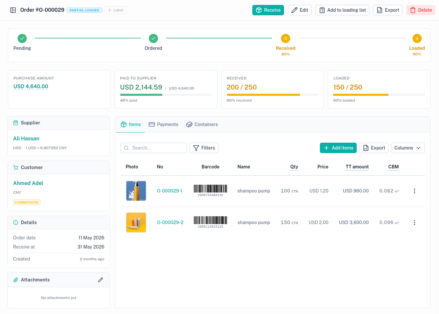Viewport: 439px width, 314px height.
Task: Click the Ordered step checkmark icon
Action: pos(153,38)
